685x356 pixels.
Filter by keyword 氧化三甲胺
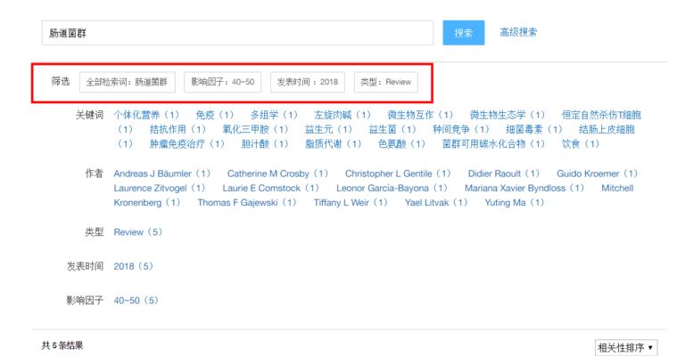tap(255, 129)
